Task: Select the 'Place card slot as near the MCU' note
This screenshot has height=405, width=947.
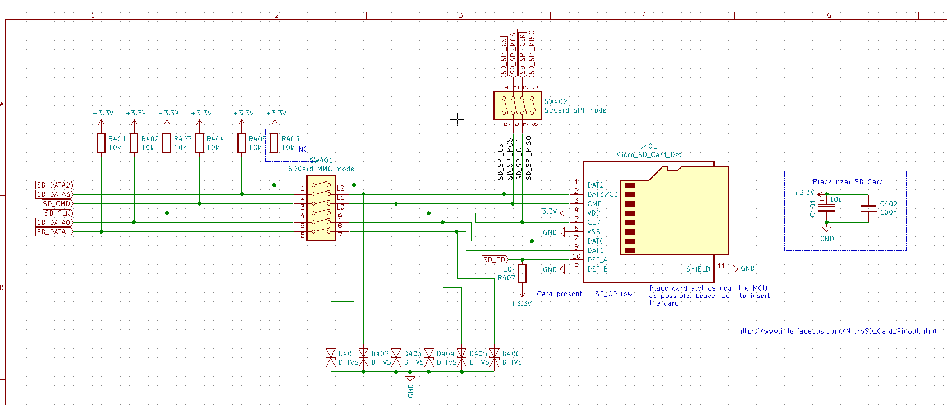Action: (710, 296)
